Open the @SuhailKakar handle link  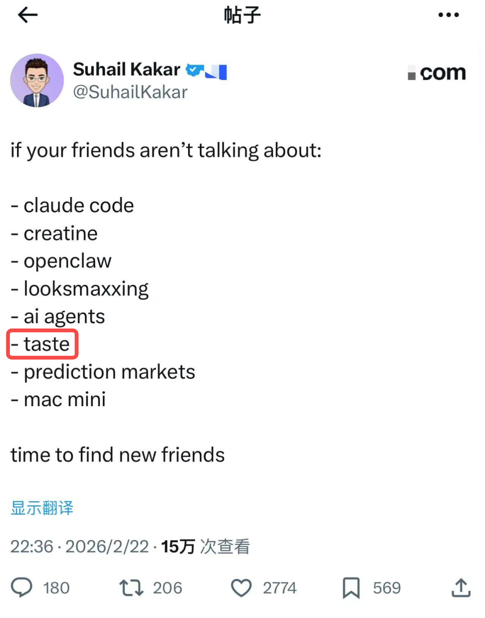coord(130,92)
